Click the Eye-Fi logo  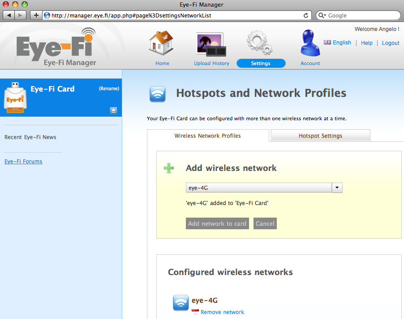pyautogui.click(x=56, y=47)
